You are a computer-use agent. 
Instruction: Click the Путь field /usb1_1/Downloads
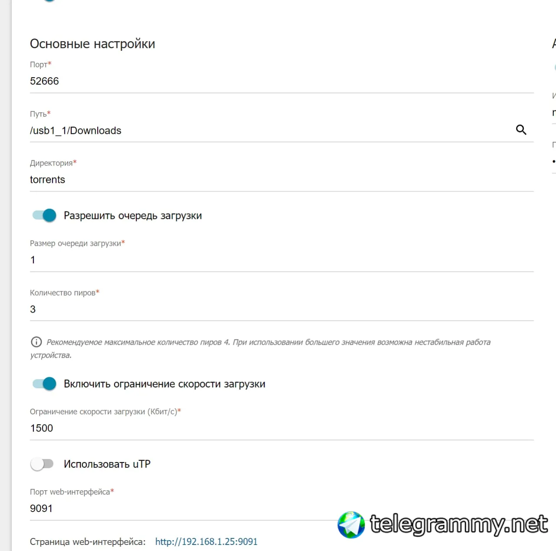pyautogui.click(x=269, y=131)
